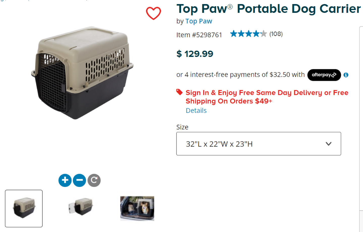Click the red price tag icon
The image size is (363, 232).
(179, 92)
